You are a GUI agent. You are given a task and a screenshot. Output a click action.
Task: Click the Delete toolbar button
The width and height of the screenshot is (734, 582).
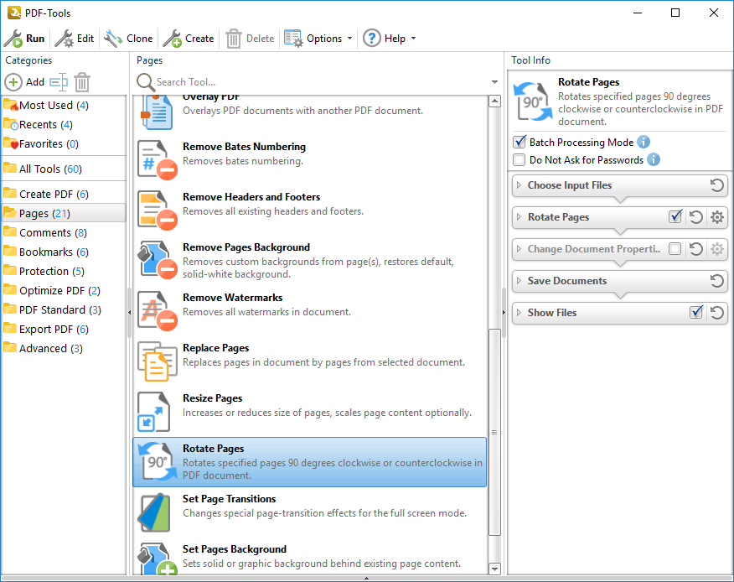tap(250, 39)
